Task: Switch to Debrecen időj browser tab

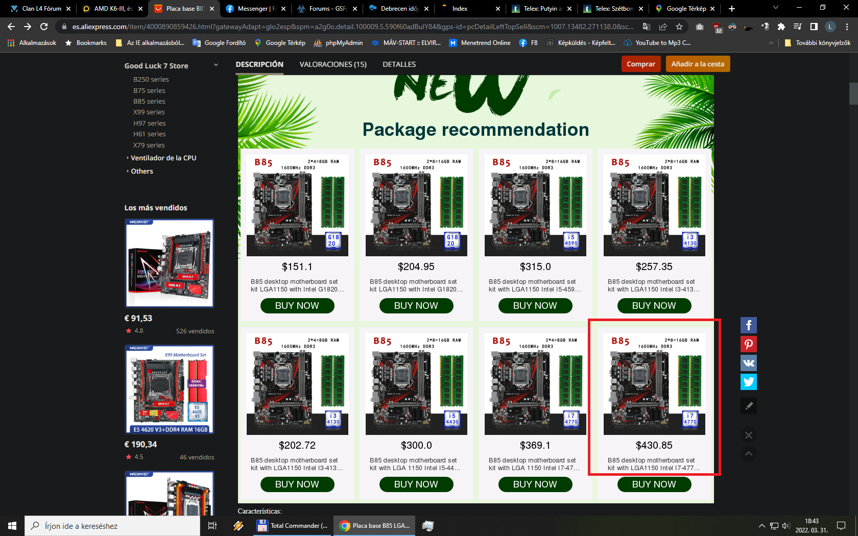Action: 398,9
